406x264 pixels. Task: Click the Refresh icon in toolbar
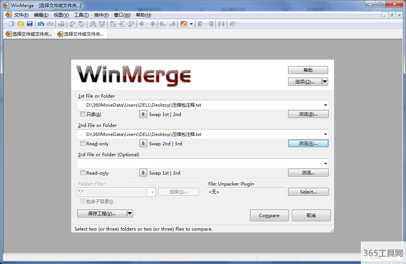click(x=232, y=24)
